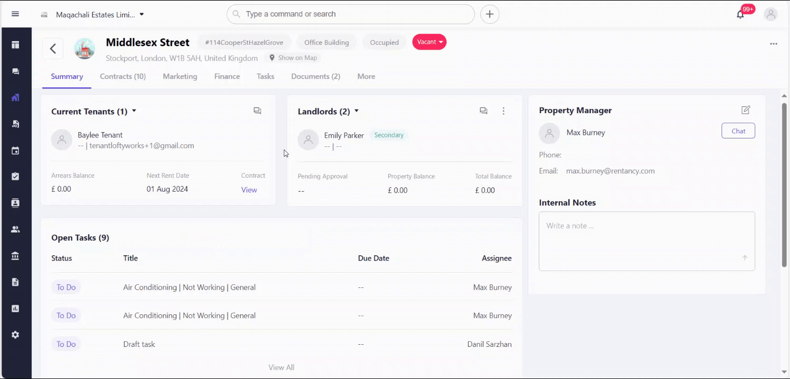Focus the command search field
The image size is (790, 379).
[x=351, y=14]
